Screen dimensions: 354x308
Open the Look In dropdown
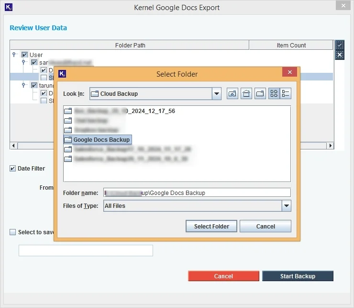pos(217,94)
